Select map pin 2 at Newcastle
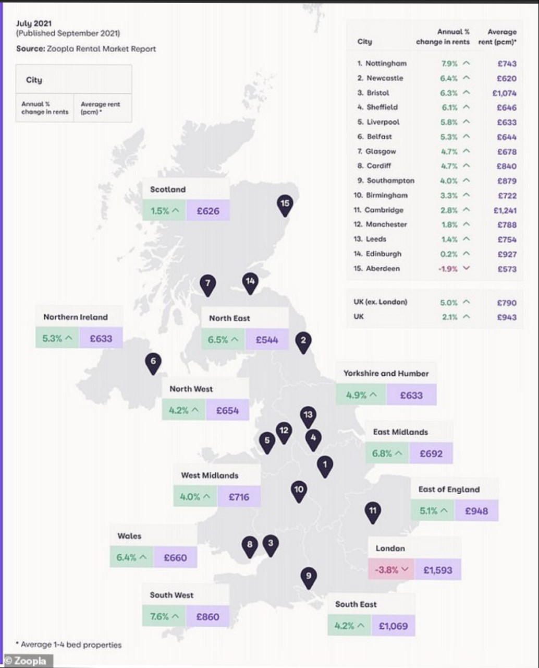This screenshot has height=668, width=539. [303, 343]
